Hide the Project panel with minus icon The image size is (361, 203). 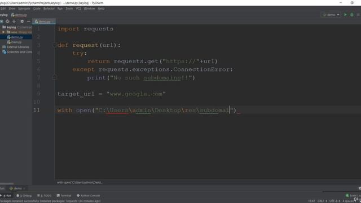(29, 21)
